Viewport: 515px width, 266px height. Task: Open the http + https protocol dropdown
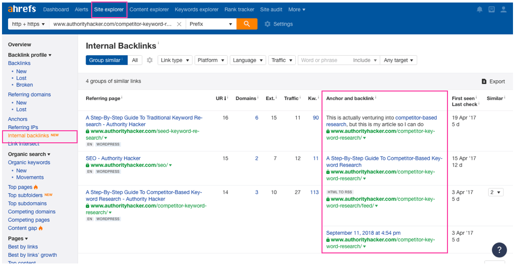click(28, 24)
